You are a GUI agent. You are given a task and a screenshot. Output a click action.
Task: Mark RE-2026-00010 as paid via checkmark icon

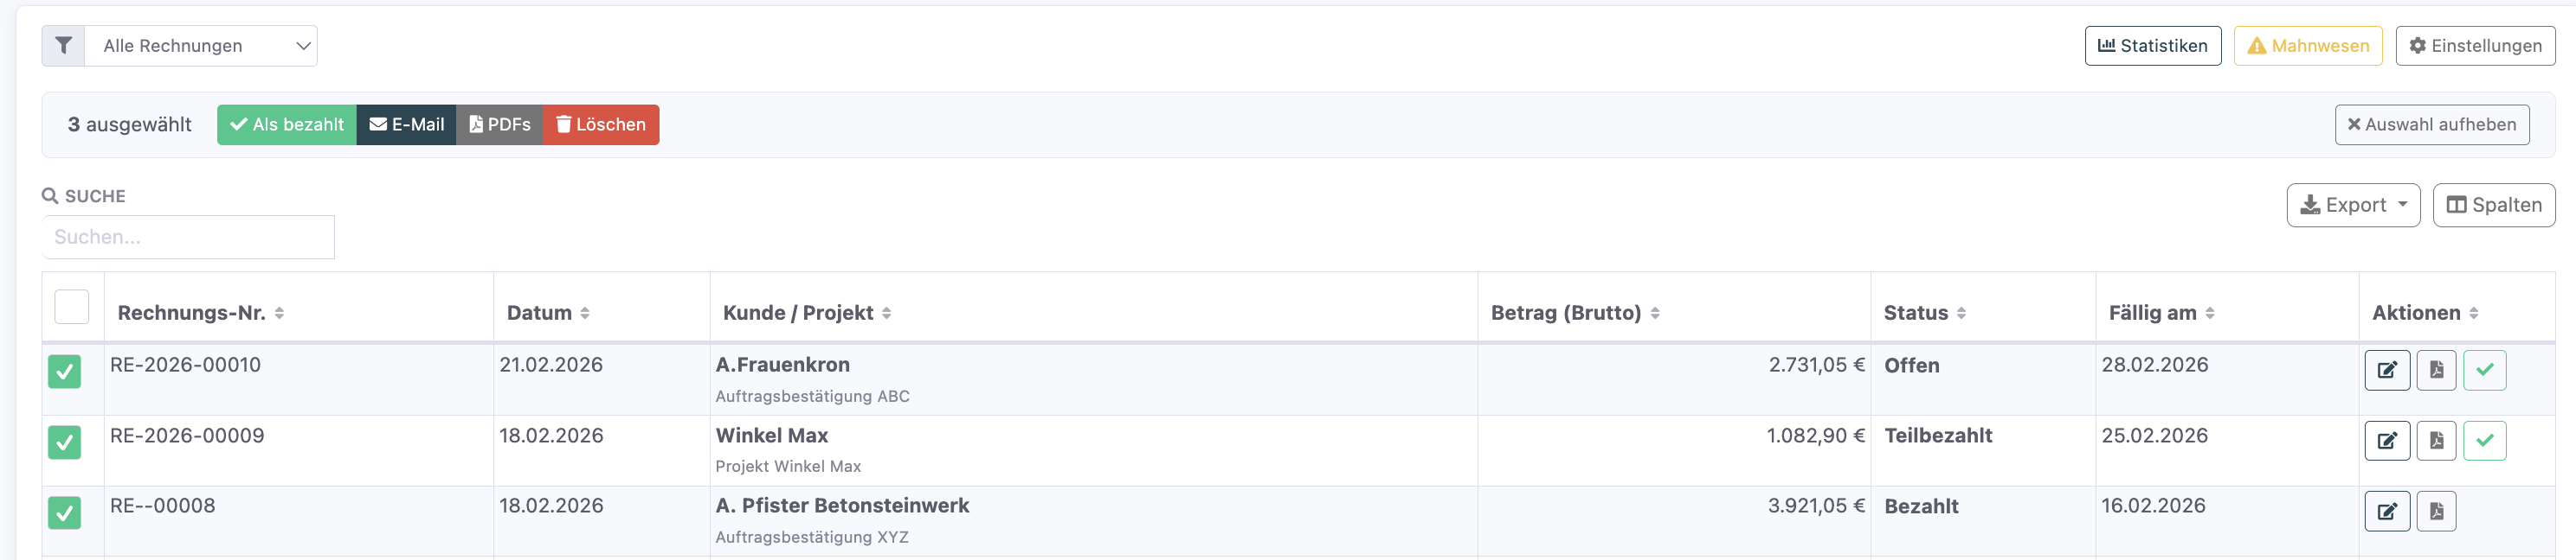point(2484,371)
